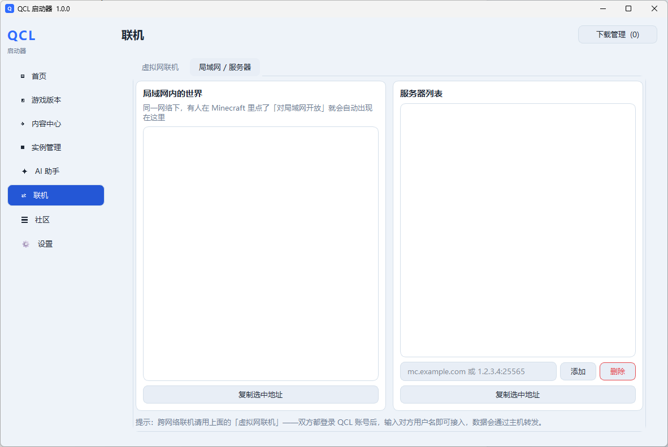Open the AI 助手 page
668x447 pixels.
pos(56,171)
